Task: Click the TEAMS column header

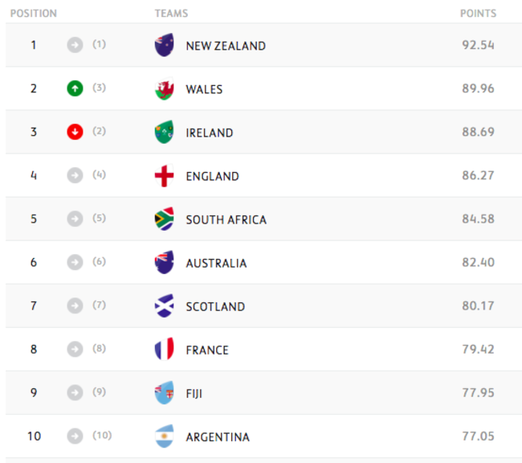Action: point(171,14)
